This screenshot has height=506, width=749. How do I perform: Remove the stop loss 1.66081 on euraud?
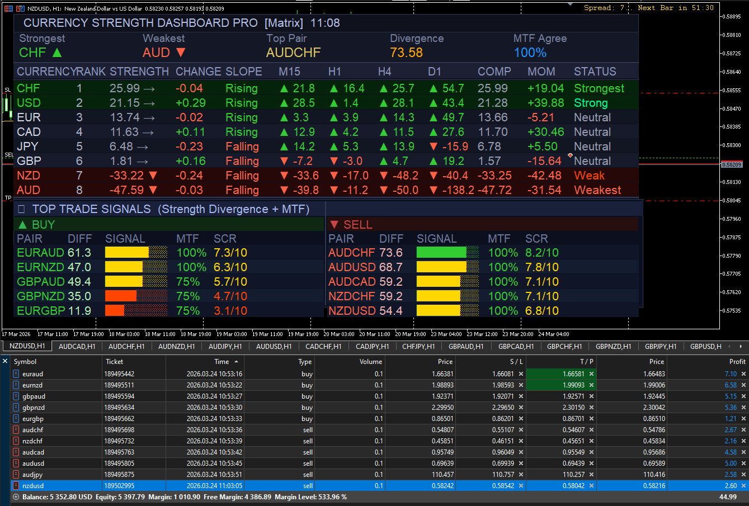(521, 374)
